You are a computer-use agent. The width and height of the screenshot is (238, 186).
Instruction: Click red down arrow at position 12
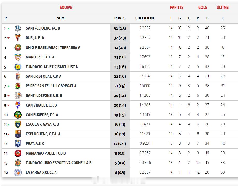click(x=9, y=134)
